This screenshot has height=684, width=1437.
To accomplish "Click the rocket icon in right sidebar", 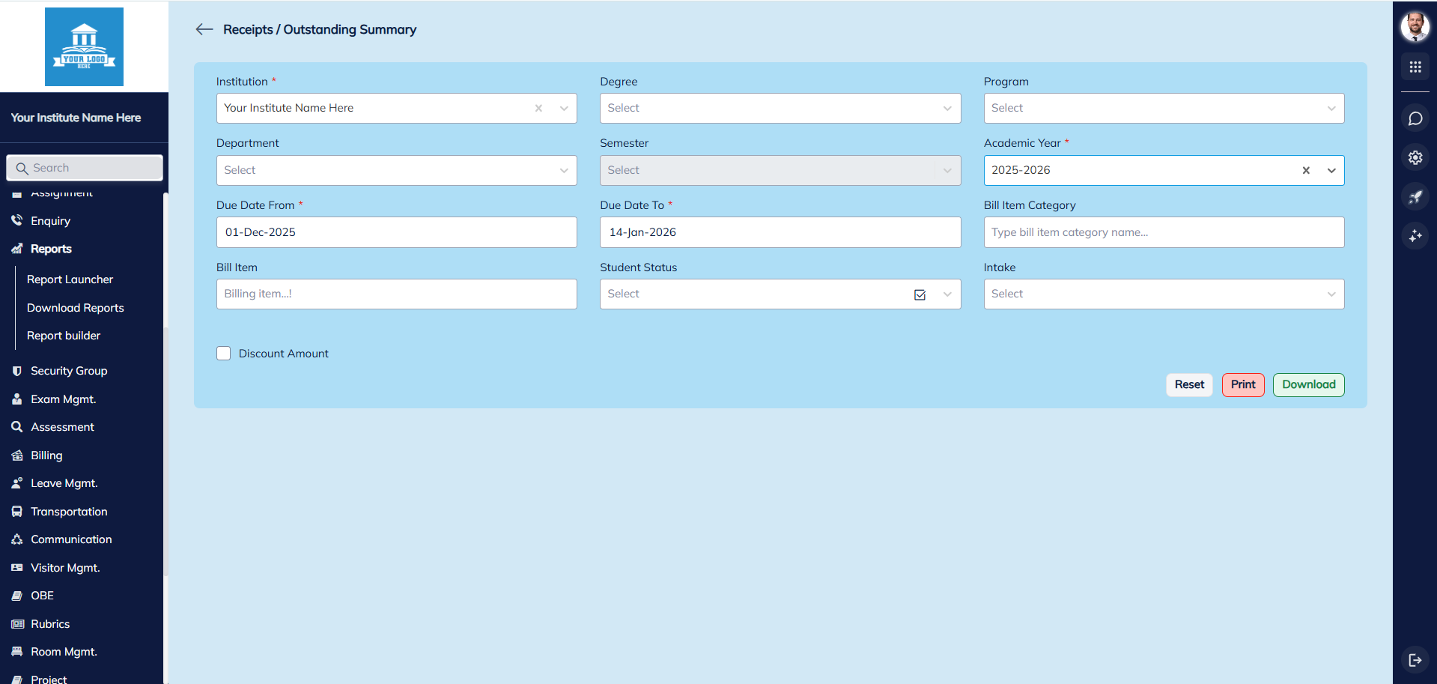I will (x=1415, y=196).
